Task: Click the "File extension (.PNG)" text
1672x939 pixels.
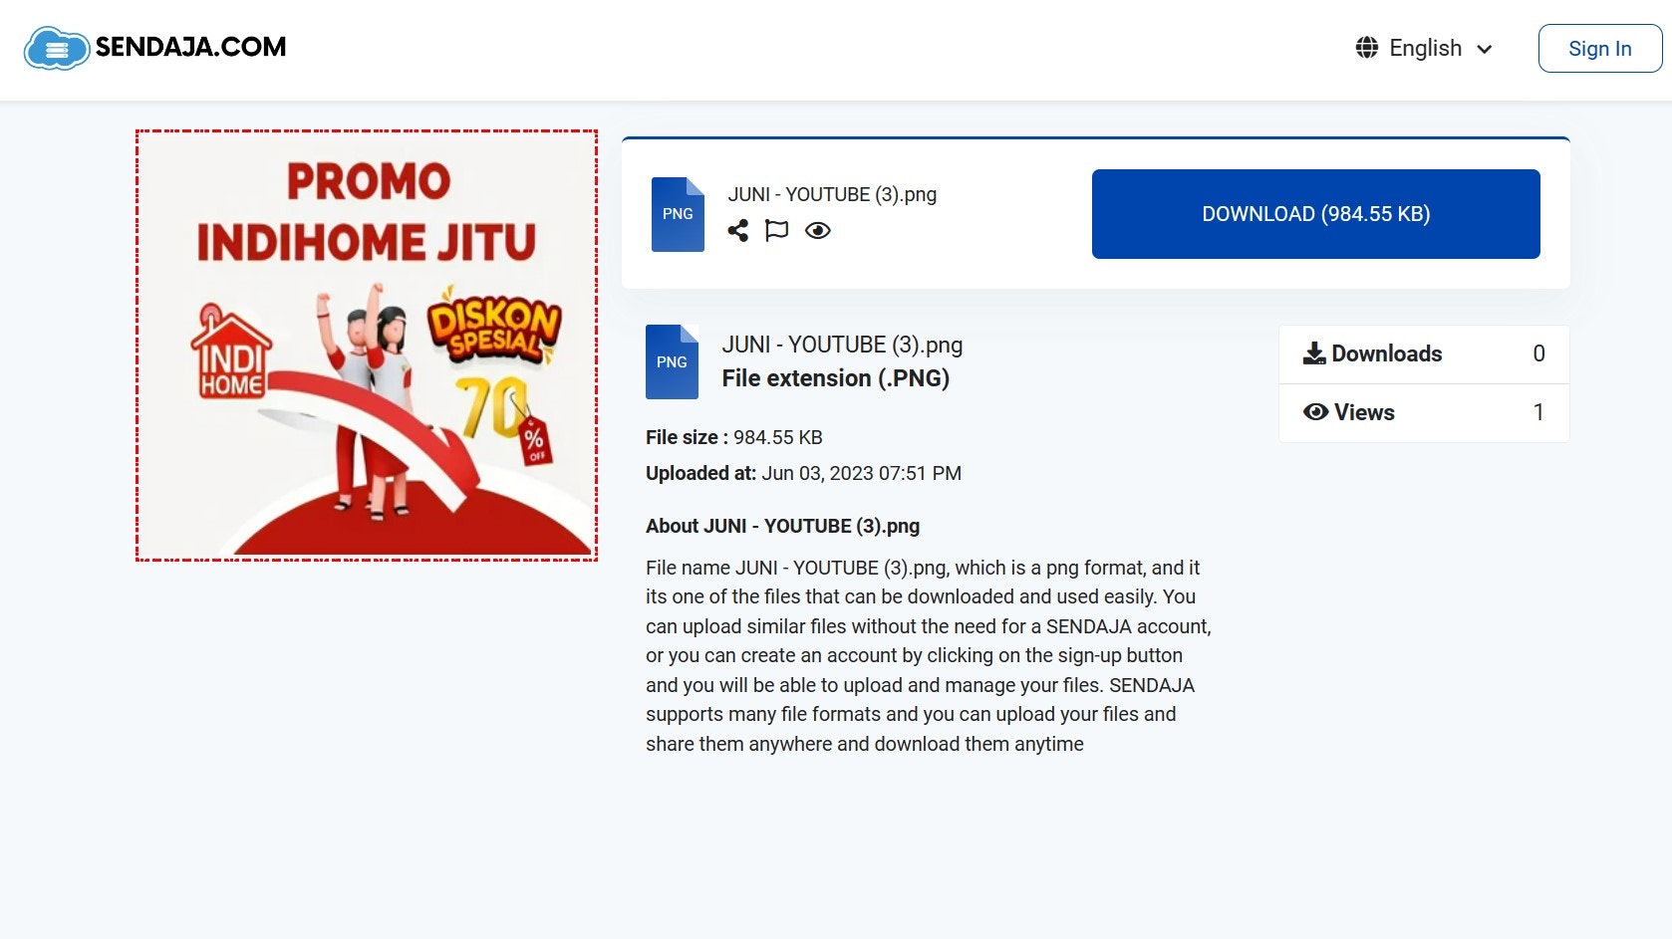Action: [x=836, y=378]
